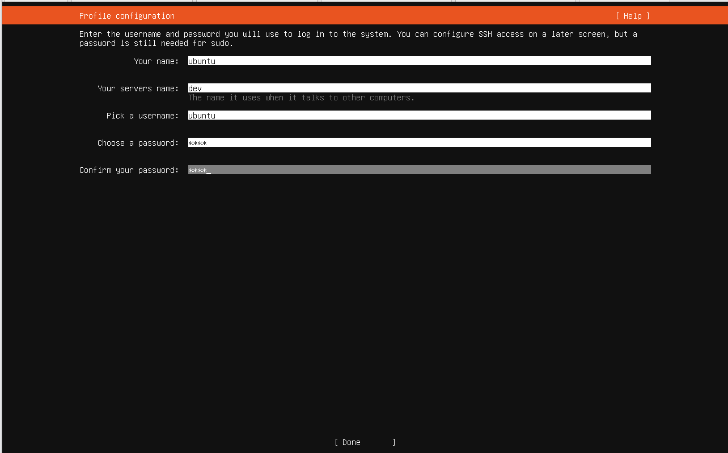The width and height of the screenshot is (728, 453).
Task: Click the 'Your servers name:' label
Action: [138, 88]
